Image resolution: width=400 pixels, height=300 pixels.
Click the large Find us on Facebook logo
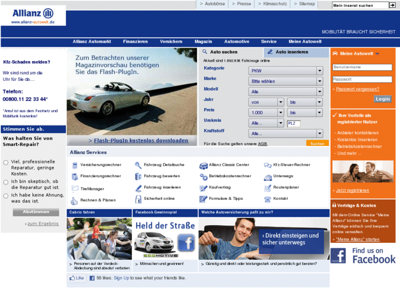click(x=363, y=255)
